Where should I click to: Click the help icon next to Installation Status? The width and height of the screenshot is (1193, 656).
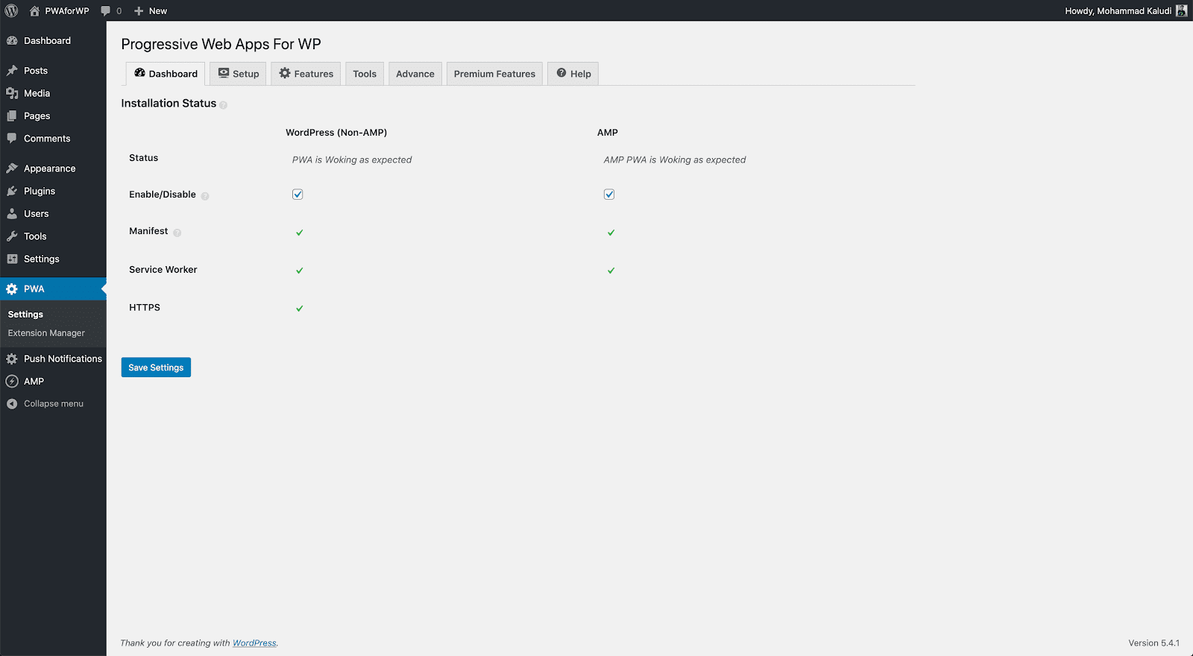(223, 105)
